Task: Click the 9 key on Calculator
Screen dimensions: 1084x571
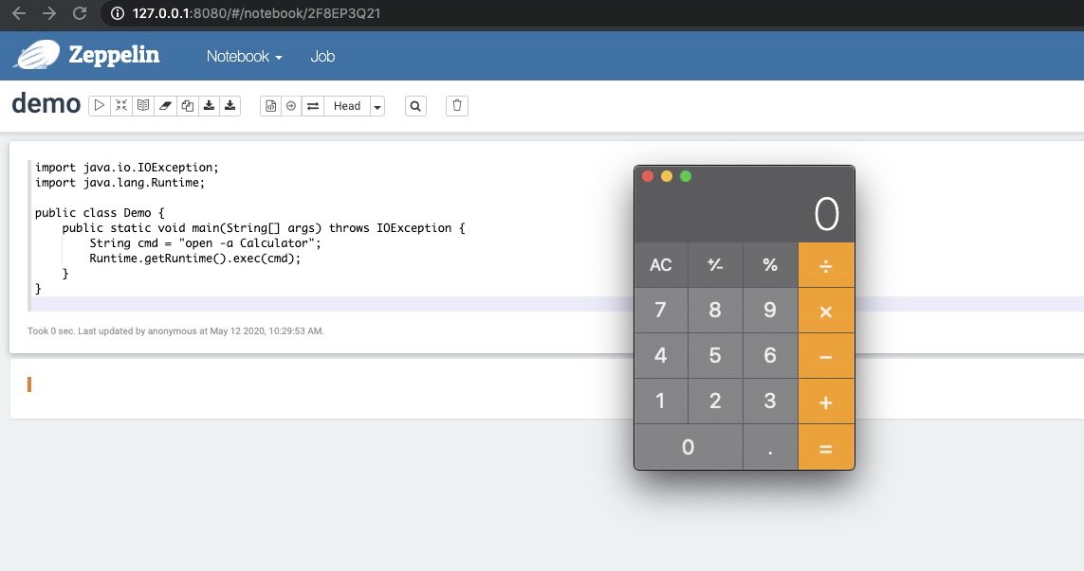Action: point(770,310)
